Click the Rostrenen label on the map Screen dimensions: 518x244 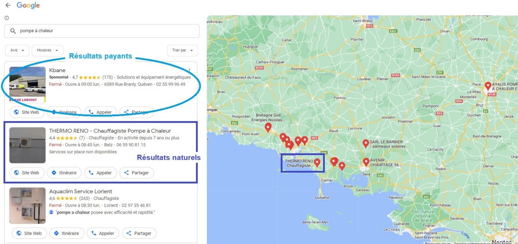[x=300, y=69]
